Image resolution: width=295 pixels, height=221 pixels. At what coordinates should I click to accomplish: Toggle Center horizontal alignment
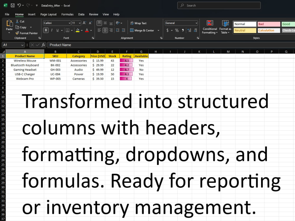[x=105, y=30]
